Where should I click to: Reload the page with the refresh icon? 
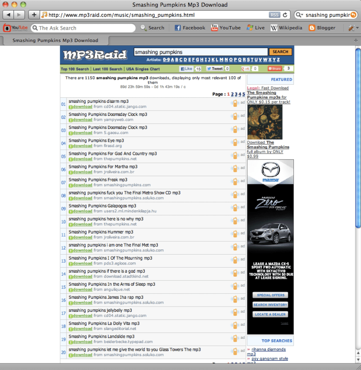[x=285, y=15]
